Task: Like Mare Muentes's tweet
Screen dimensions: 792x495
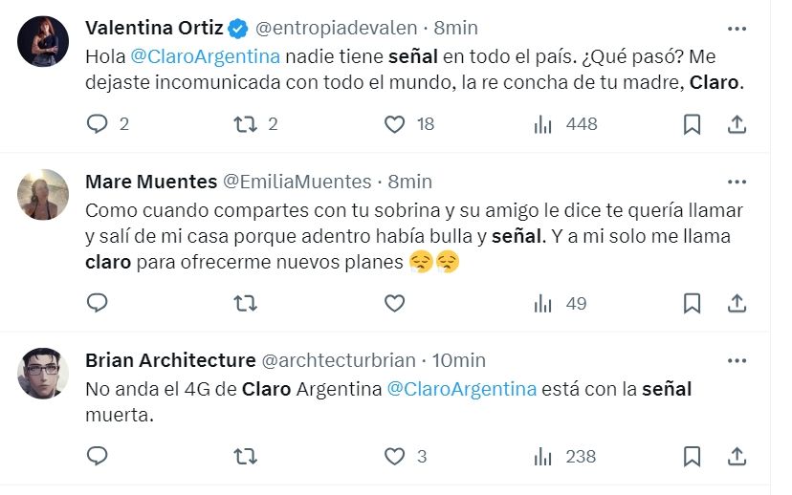Action: click(394, 303)
